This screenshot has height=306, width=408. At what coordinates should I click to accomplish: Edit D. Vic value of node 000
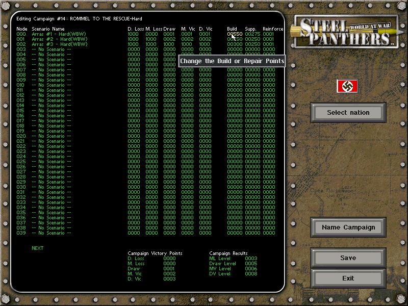pyautogui.click(x=205, y=34)
